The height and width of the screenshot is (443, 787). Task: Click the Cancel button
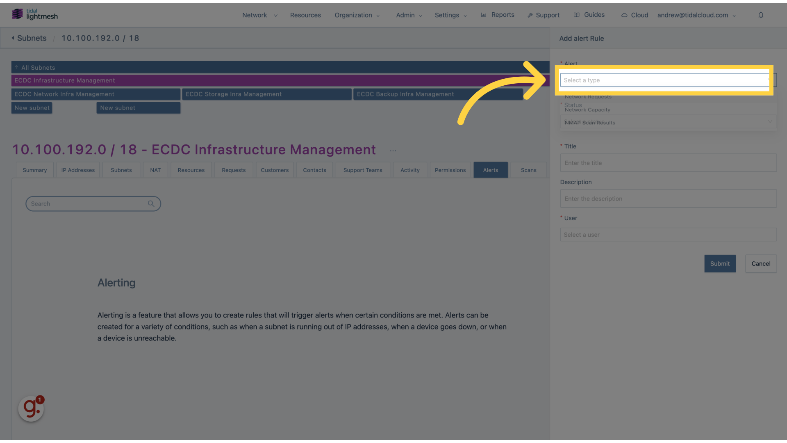pyautogui.click(x=760, y=263)
